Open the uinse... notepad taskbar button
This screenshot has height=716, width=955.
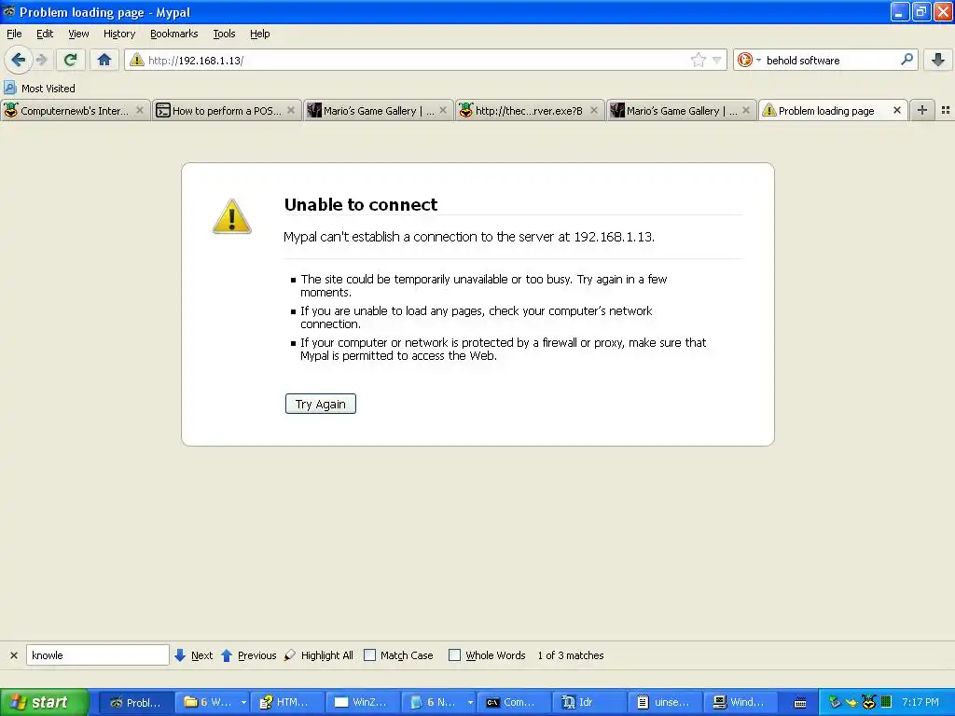pyautogui.click(x=664, y=702)
